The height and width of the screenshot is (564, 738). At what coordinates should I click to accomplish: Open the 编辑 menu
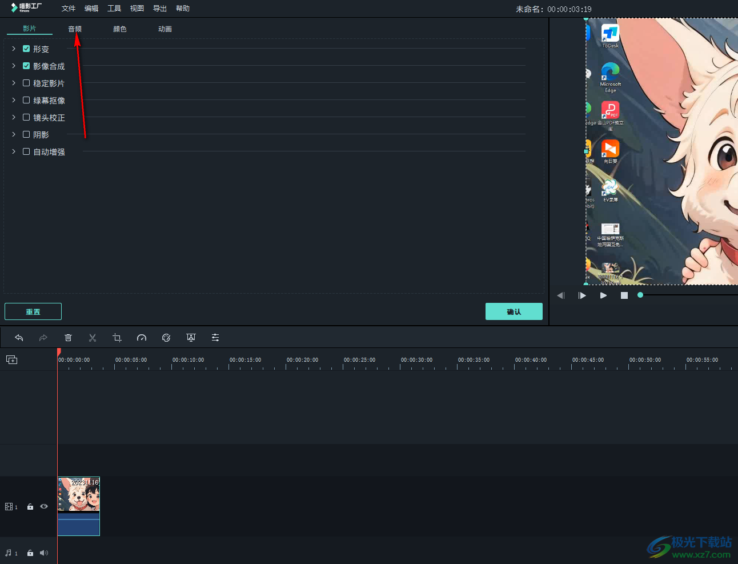tap(91, 9)
